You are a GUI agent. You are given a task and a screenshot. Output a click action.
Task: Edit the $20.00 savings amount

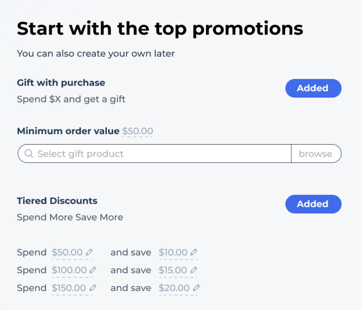174,288
